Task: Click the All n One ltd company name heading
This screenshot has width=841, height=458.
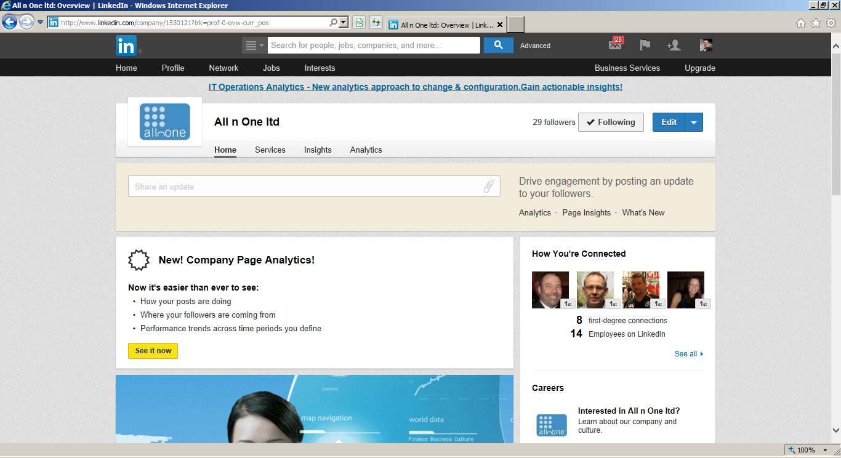Action: click(247, 122)
